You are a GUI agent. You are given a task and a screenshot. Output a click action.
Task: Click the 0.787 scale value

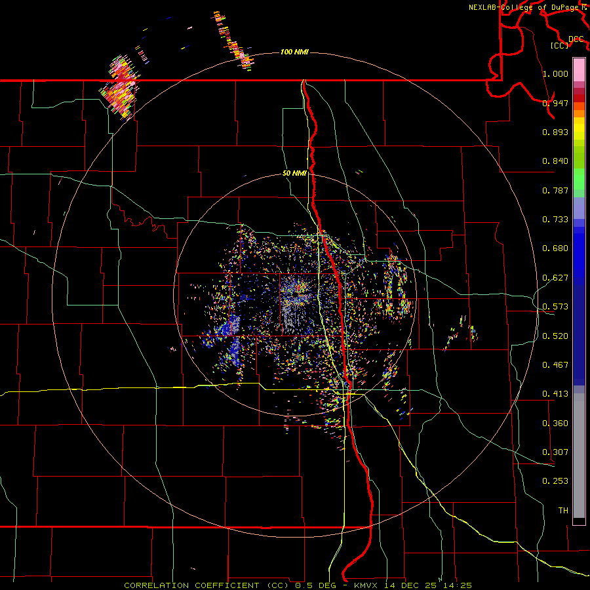click(x=555, y=190)
